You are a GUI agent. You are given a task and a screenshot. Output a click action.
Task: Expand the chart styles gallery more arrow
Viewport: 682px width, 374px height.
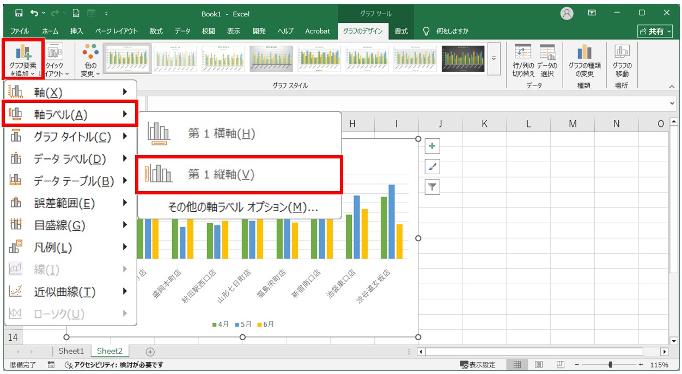pyautogui.click(x=494, y=58)
